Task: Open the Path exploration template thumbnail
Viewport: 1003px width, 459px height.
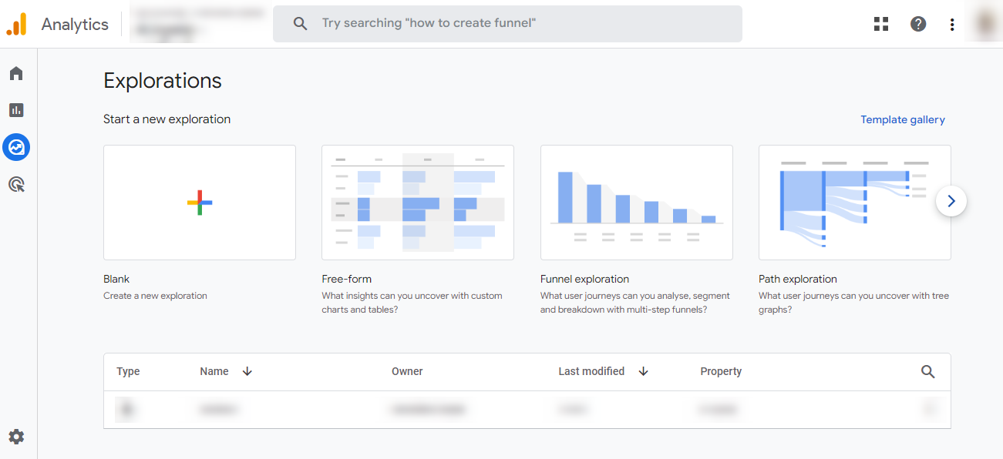Action: pyautogui.click(x=855, y=203)
